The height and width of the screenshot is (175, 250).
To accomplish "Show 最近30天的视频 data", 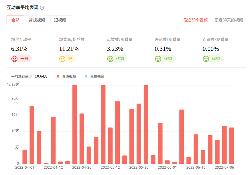I will (229, 20).
